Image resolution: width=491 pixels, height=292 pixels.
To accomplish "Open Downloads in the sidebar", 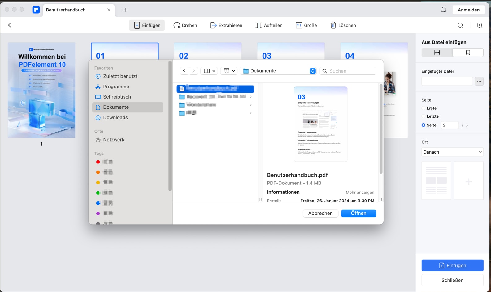I will (x=128, y=117).
